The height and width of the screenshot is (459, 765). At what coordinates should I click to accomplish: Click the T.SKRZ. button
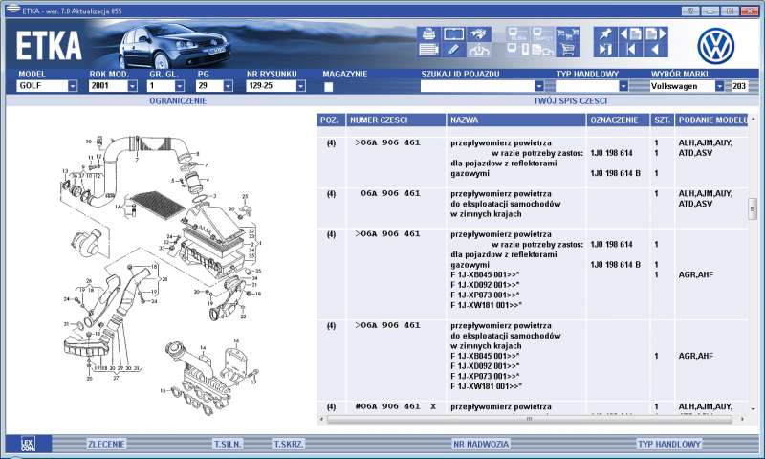pyautogui.click(x=289, y=444)
